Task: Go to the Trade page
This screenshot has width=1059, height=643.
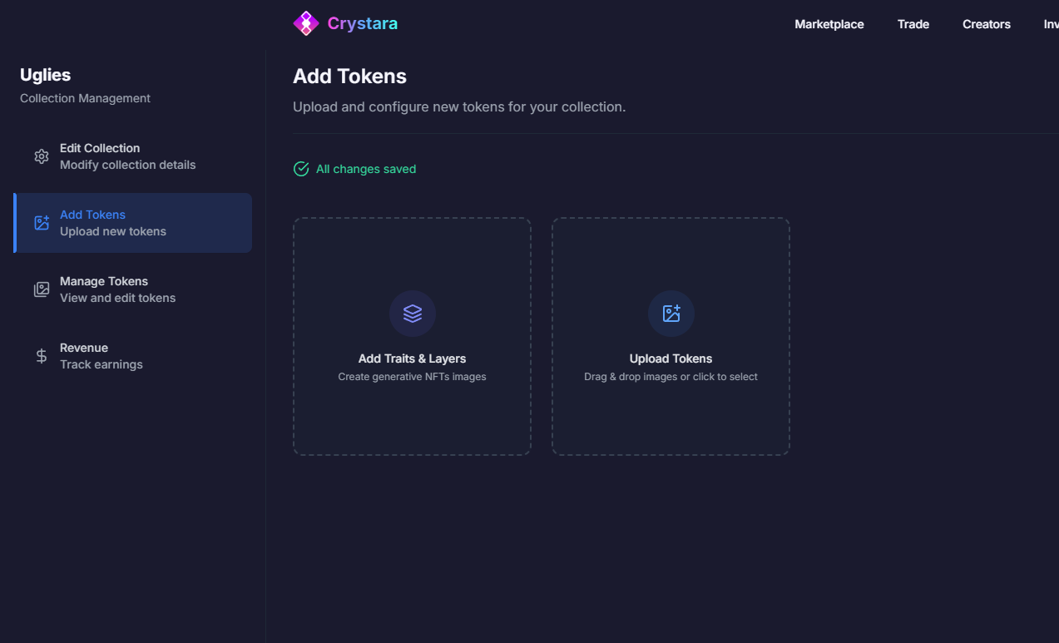Action: tap(913, 24)
